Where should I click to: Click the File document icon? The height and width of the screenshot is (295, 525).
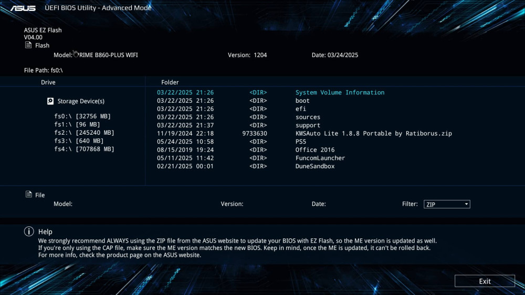[x=29, y=194]
